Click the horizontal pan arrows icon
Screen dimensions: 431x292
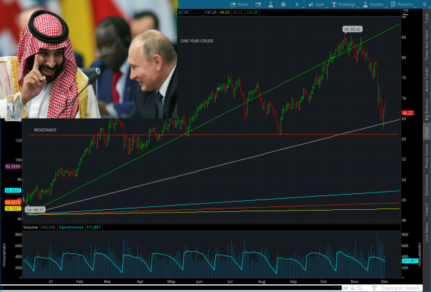coord(345,288)
